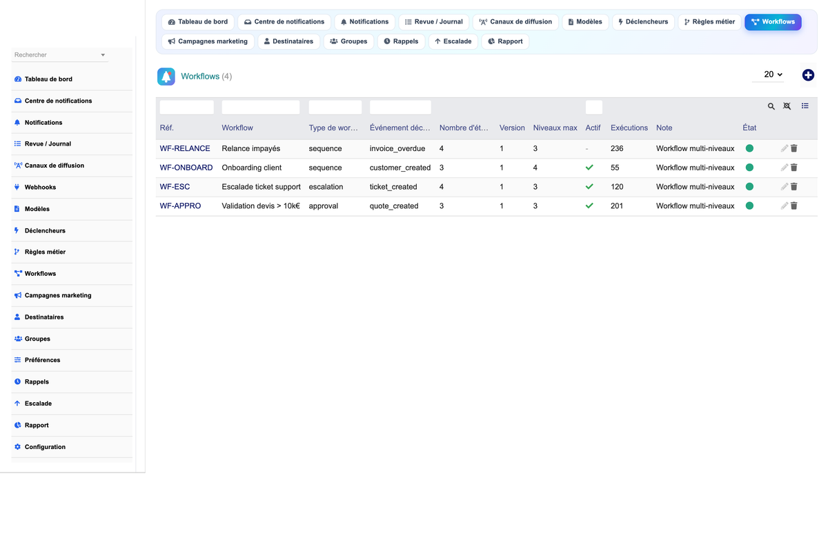Open the WF-ESC reference link
The image size is (828, 538).
175,187
